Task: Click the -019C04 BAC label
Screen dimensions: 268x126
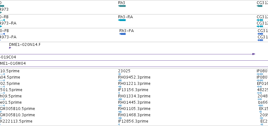Action: pyautogui.click(x=8, y=57)
